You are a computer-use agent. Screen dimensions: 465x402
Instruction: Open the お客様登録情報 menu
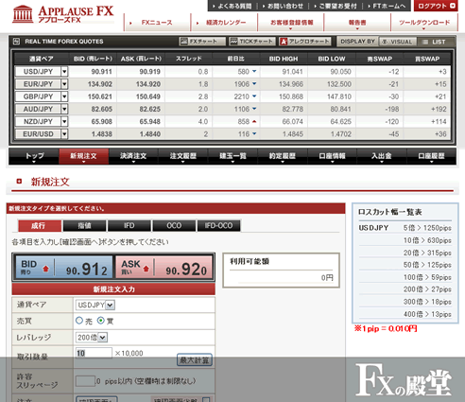[291, 23]
